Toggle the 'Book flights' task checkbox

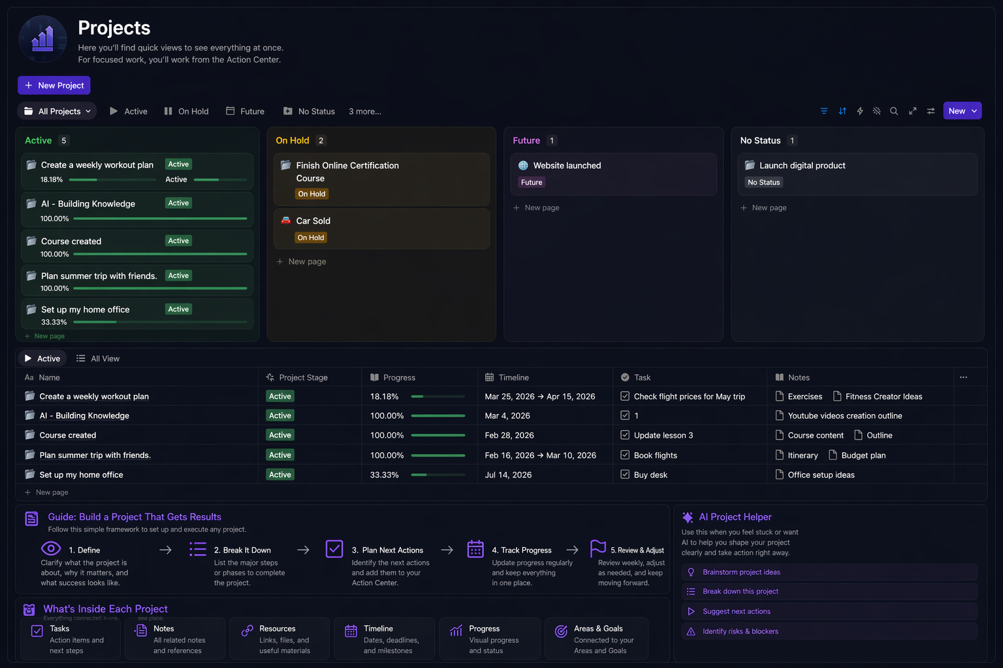[625, 455]
